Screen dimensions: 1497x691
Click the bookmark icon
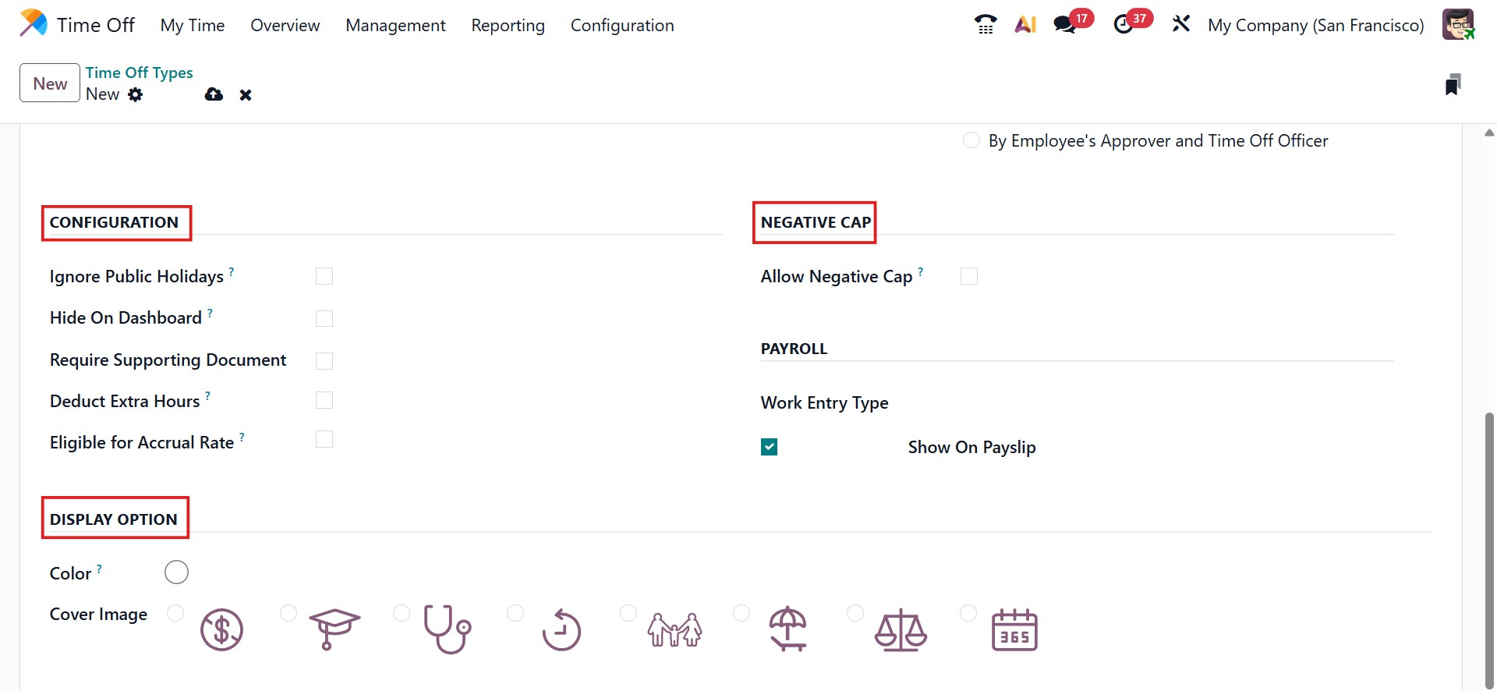coord(1453,84)
